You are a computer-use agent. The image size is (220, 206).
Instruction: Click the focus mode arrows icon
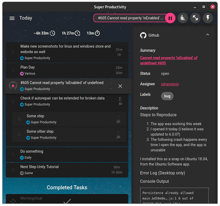coord(195,18)
